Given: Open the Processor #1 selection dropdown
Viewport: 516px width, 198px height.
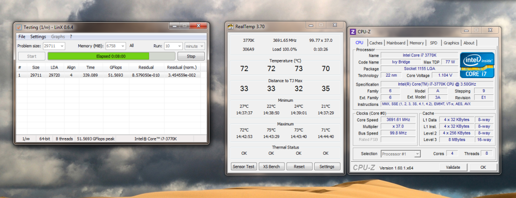Looking at the screenshot, I should click(401, 154).
